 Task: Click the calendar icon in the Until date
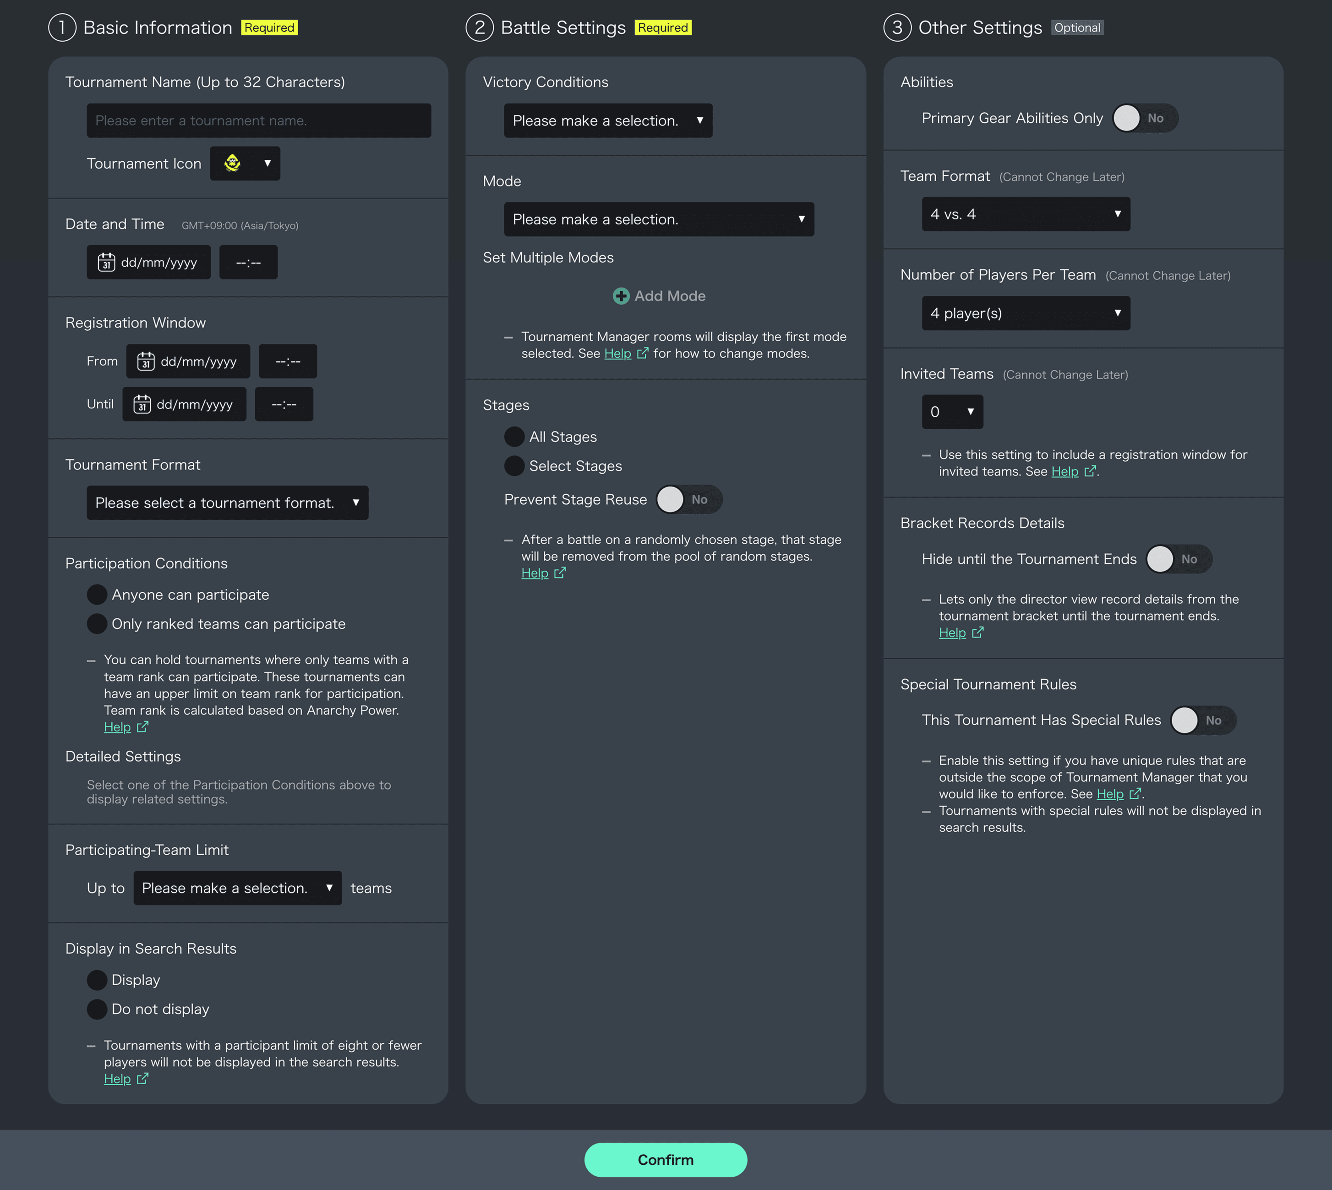coord(142,405)
